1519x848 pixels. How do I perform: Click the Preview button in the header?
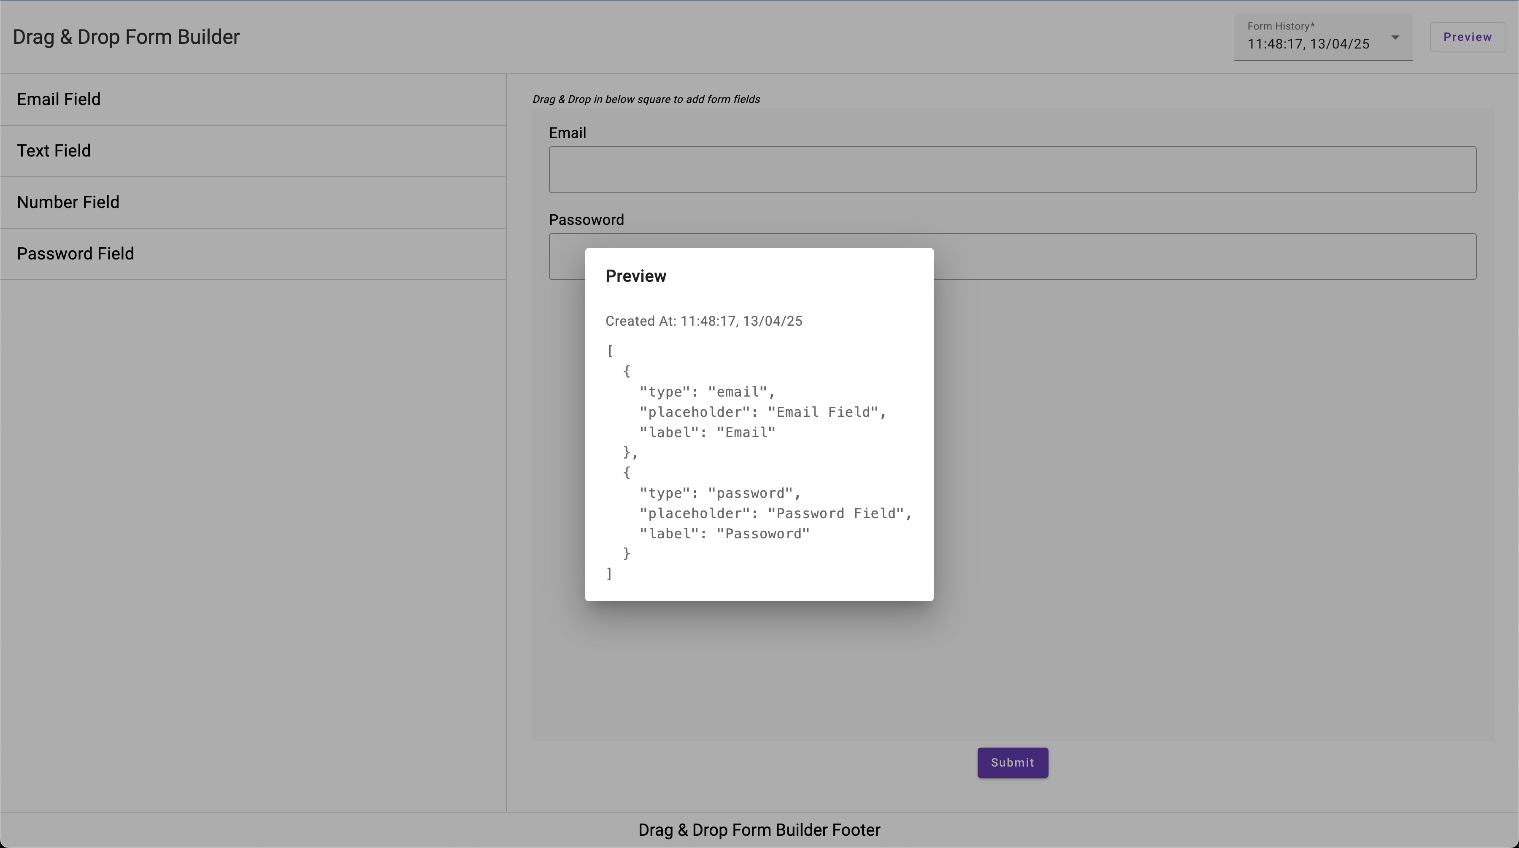coord(1467,36)
